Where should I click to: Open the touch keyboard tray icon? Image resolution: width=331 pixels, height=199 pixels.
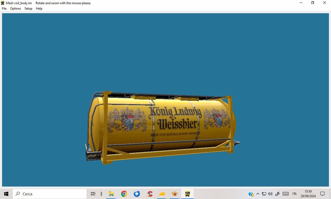[x=286, y=194]
